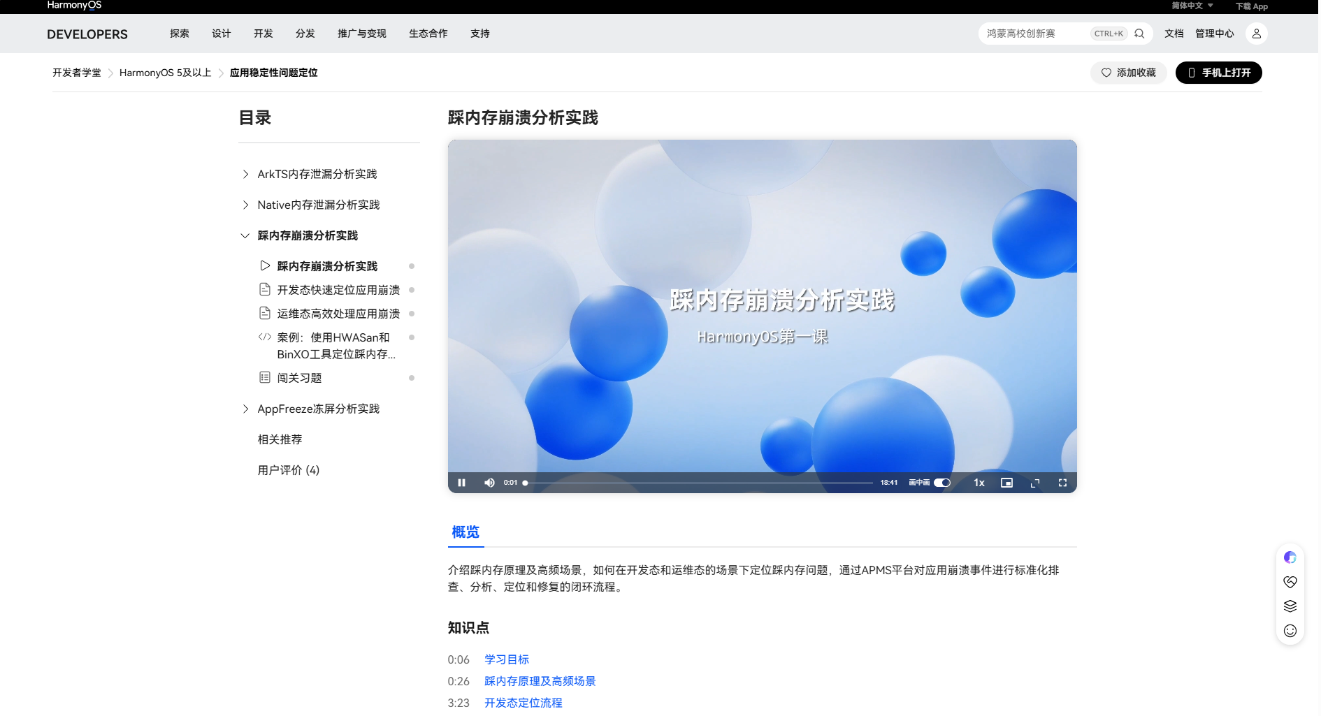1321x716 pixels.
Task: Open the user account profile icon
Action: pyautogui.click(x=1257, y=34)
